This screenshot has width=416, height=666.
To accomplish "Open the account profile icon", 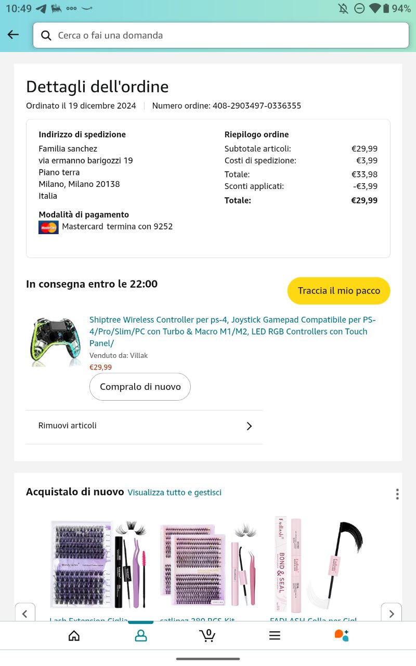I will point(141,635).
